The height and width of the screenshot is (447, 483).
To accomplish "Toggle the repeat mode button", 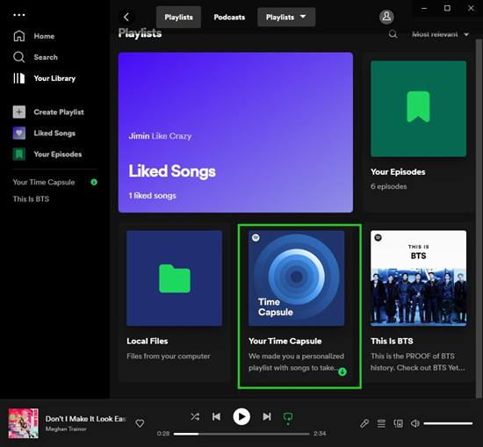I will tap(288, 417).
